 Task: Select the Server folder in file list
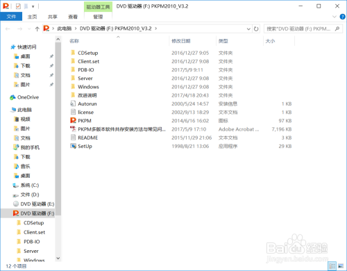[x=85, y=79]
